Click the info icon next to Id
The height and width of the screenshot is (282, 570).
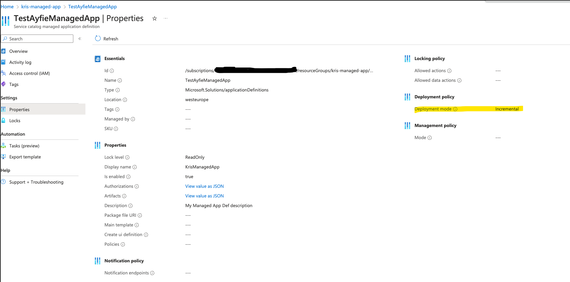(112, 71)
